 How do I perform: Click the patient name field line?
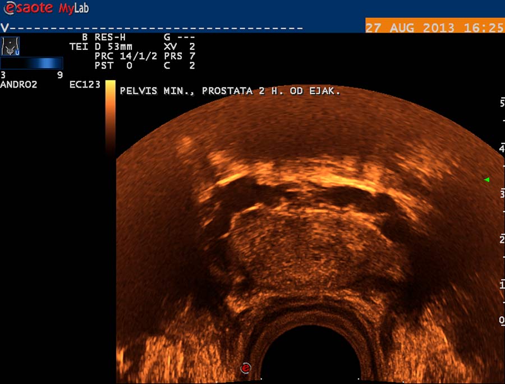(151, 28)
